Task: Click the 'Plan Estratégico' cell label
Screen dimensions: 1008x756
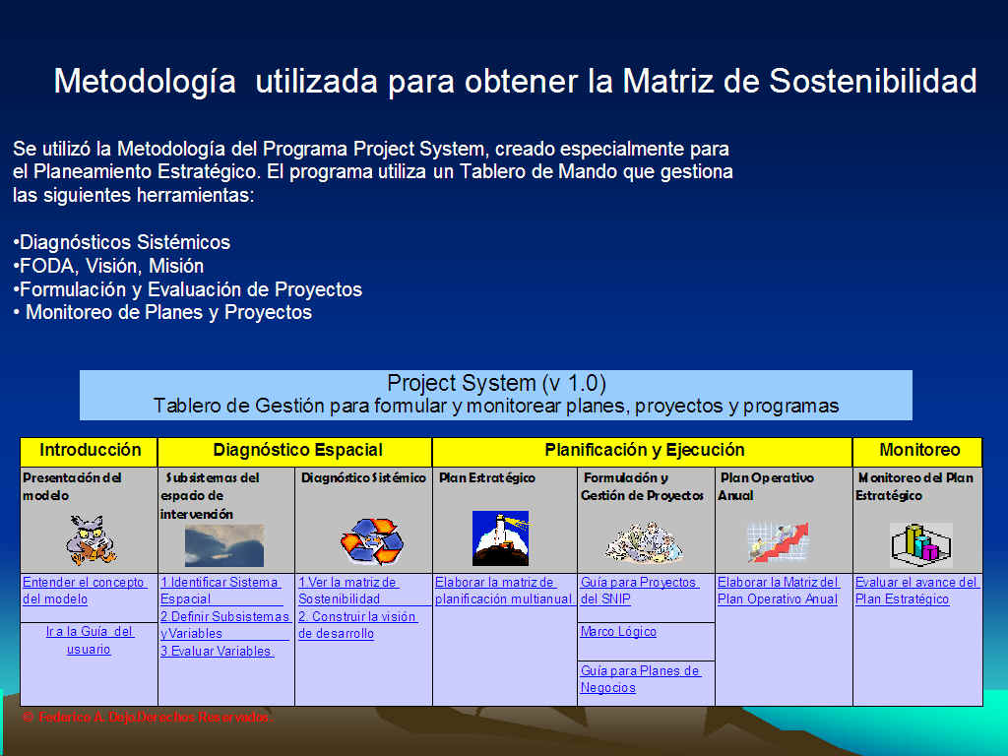Action: [486, 477]
